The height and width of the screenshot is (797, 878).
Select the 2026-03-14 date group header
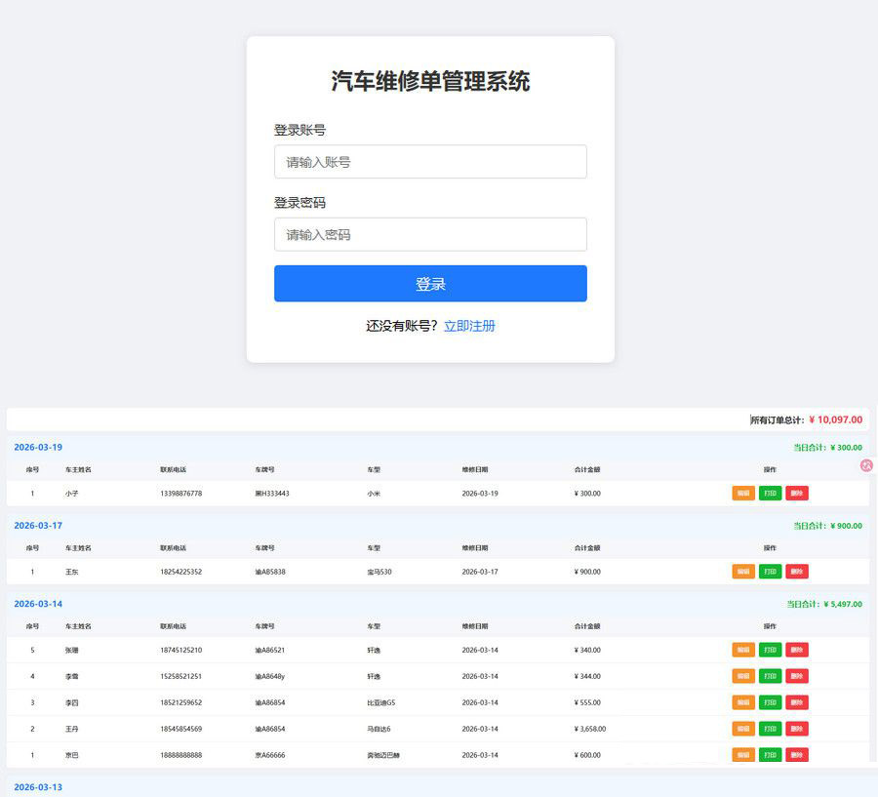38,604
